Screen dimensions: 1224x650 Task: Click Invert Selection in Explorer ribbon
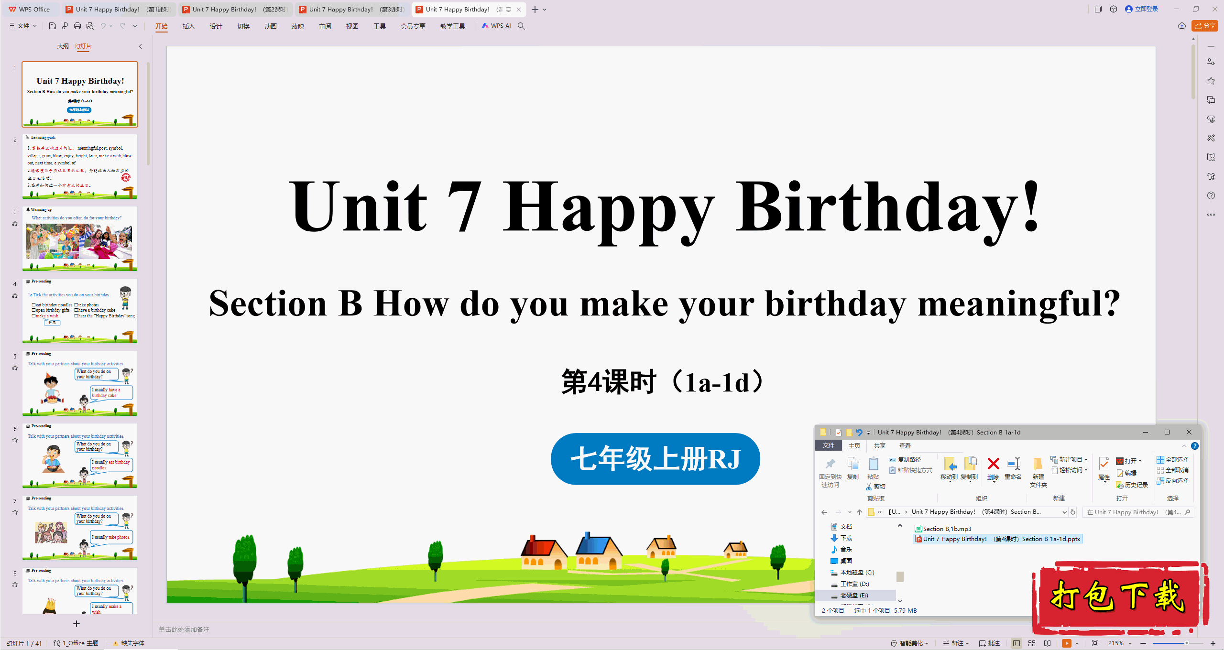tap(1172, 481)
